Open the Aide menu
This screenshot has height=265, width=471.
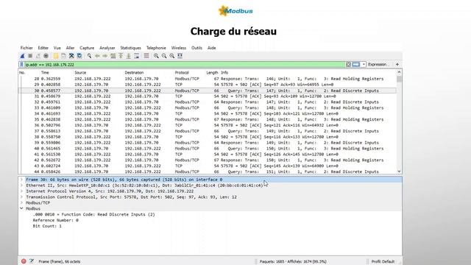pos(211,48)
